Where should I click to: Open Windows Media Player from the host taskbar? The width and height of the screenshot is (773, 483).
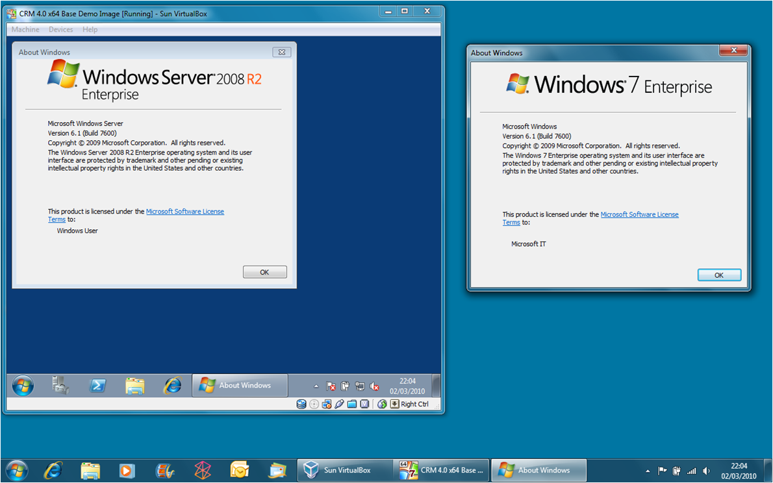pos(127,470)
